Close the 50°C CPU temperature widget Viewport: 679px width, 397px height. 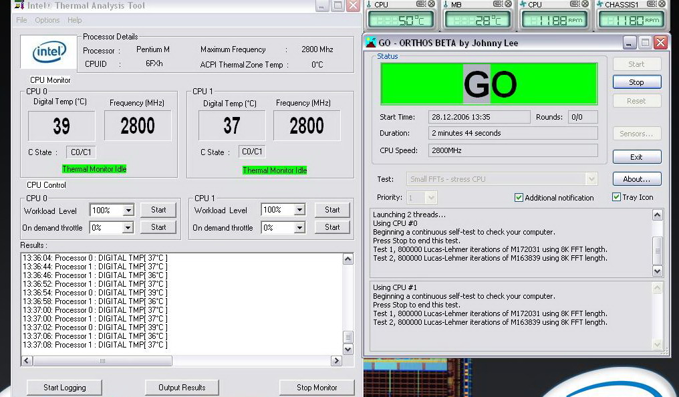431,4
